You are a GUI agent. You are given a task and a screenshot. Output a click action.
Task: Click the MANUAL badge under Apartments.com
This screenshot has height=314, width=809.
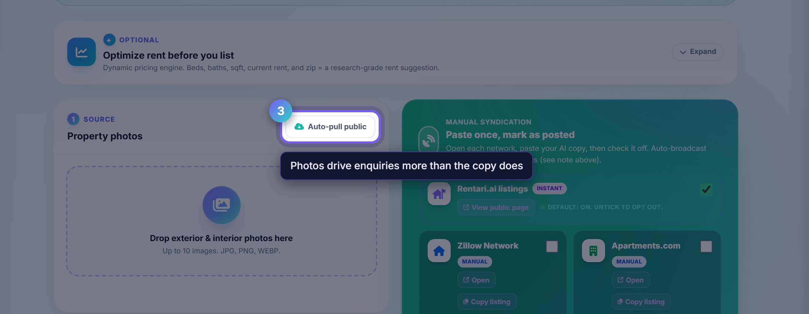pos(629,262)
